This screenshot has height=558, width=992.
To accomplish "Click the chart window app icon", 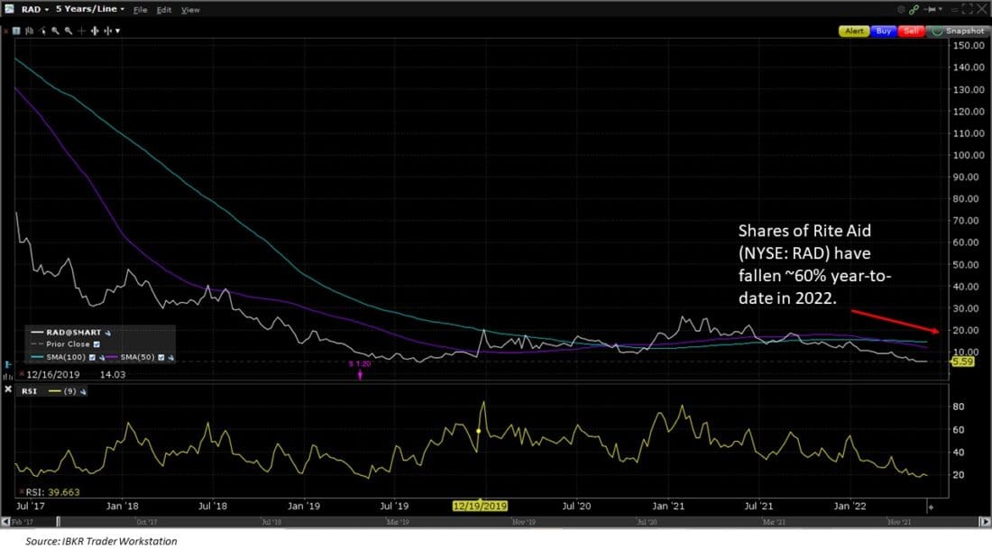I will [x=10, y=9].
